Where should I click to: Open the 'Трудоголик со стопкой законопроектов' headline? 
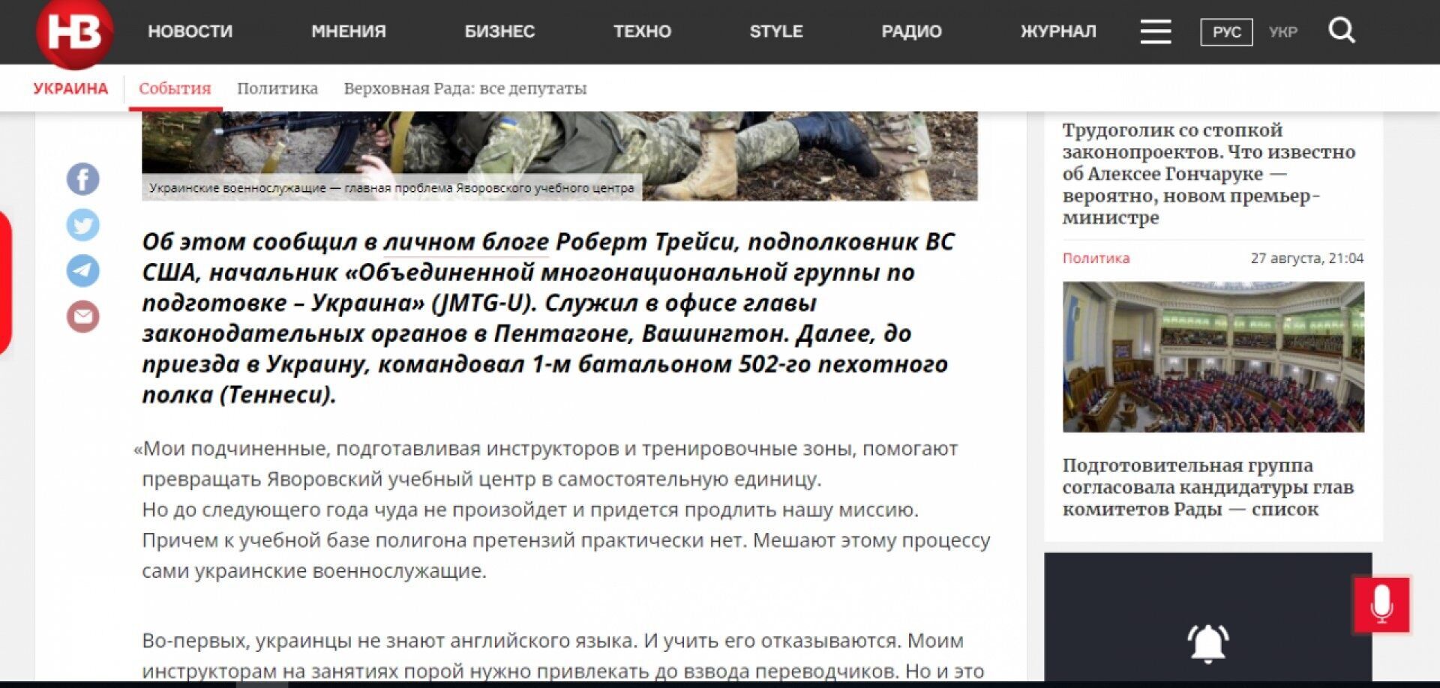(1209, 174)
